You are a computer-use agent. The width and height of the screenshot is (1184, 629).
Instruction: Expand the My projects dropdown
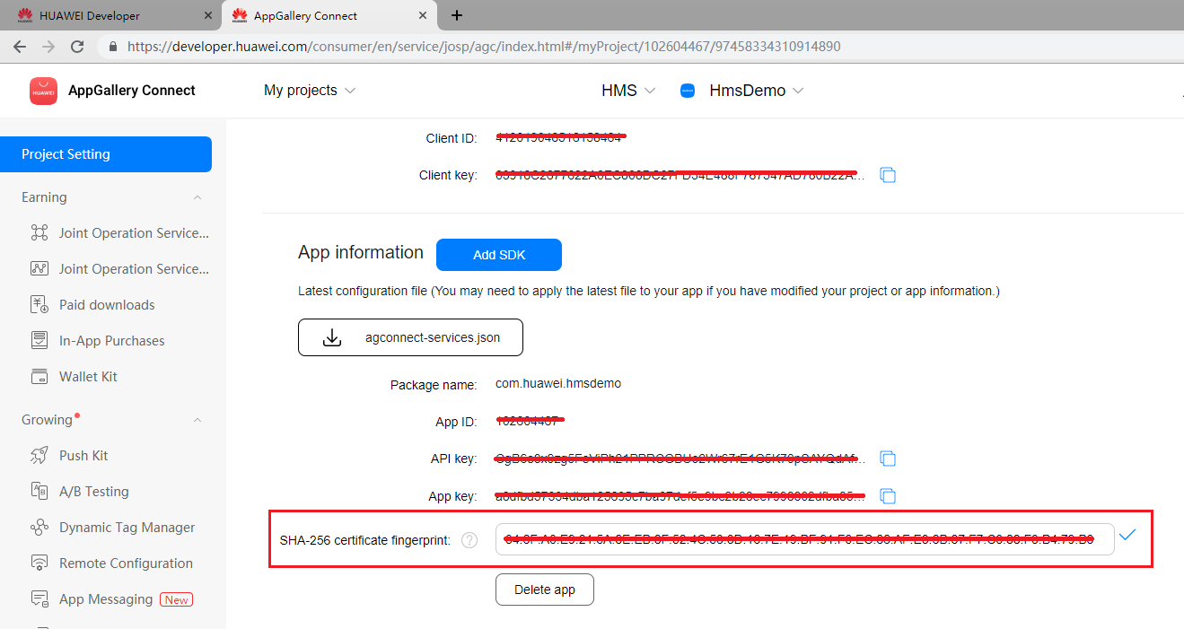310,91
